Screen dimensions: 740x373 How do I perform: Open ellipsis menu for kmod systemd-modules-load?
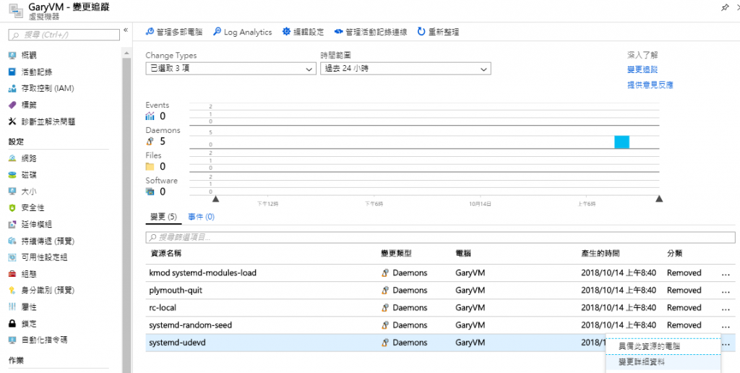726,274
